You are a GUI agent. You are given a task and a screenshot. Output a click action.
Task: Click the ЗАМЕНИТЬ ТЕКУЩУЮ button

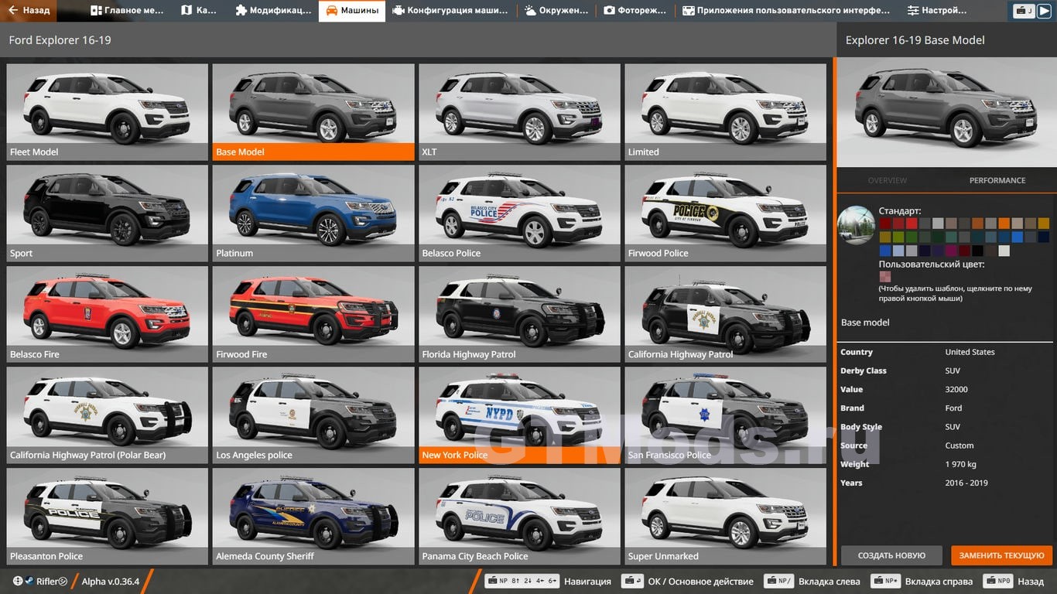tap(1002, 555)
